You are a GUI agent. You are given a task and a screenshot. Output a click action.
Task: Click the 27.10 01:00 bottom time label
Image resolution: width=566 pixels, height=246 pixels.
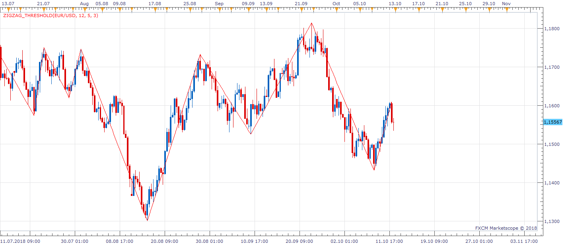(479, 241)
